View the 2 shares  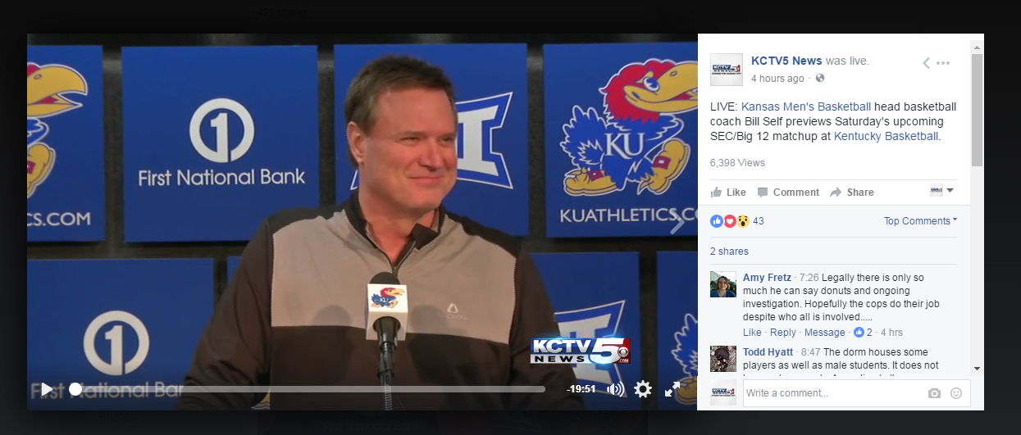point(729,251)
